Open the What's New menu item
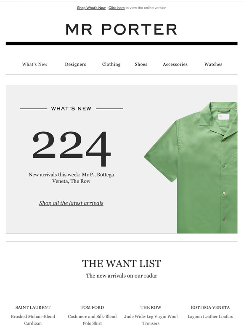This screenshot has height=325, width=244. click(x=35, y=64)
